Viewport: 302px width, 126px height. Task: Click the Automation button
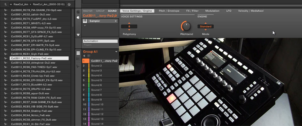(100, 41)
